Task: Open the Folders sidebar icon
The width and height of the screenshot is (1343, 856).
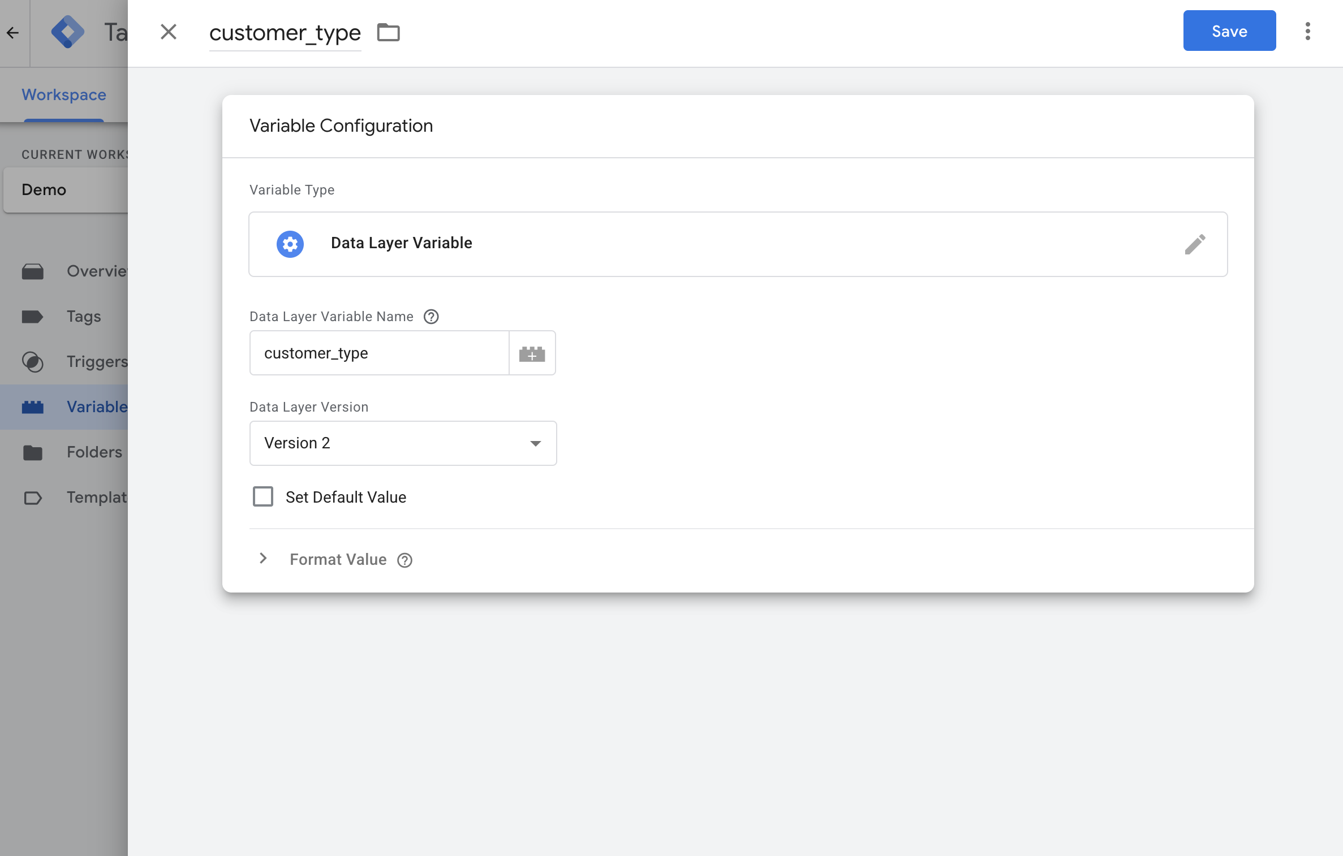Action: pos(33,452)
